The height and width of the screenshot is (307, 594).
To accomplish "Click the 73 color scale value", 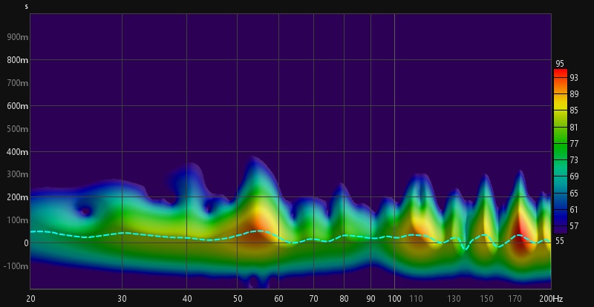I will click(573, 160).
